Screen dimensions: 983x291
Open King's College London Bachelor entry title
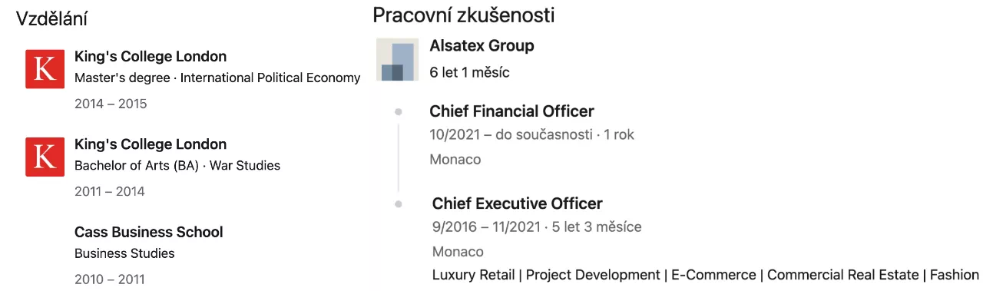[151, 144]
